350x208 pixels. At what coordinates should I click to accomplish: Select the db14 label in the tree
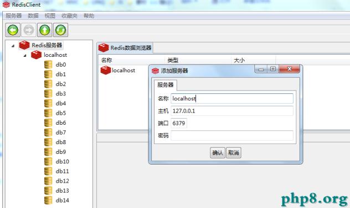[x=63, y=200]
